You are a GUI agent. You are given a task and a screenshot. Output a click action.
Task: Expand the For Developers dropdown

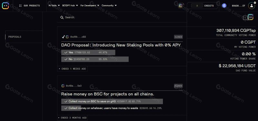90,5
